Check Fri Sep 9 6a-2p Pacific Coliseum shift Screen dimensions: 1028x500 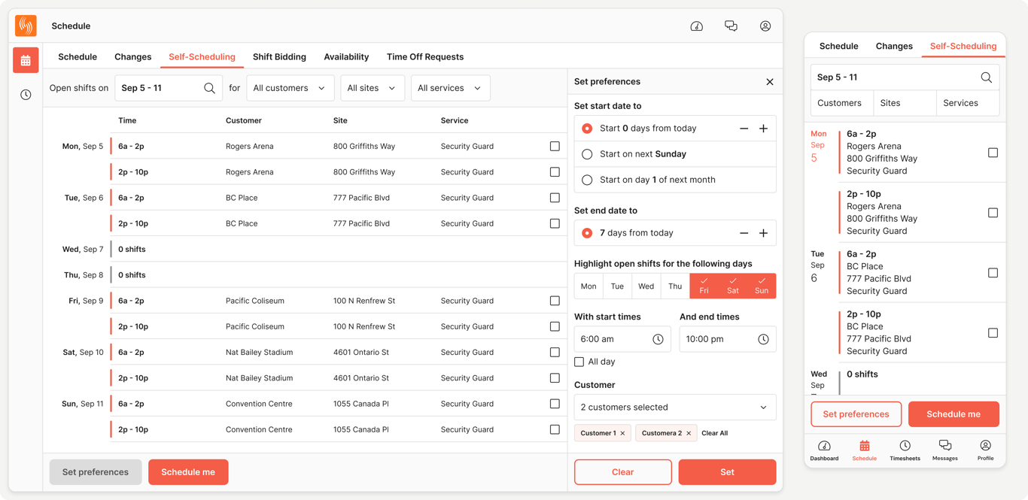(555, 301)
